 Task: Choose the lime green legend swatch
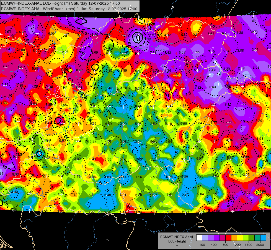246,238
